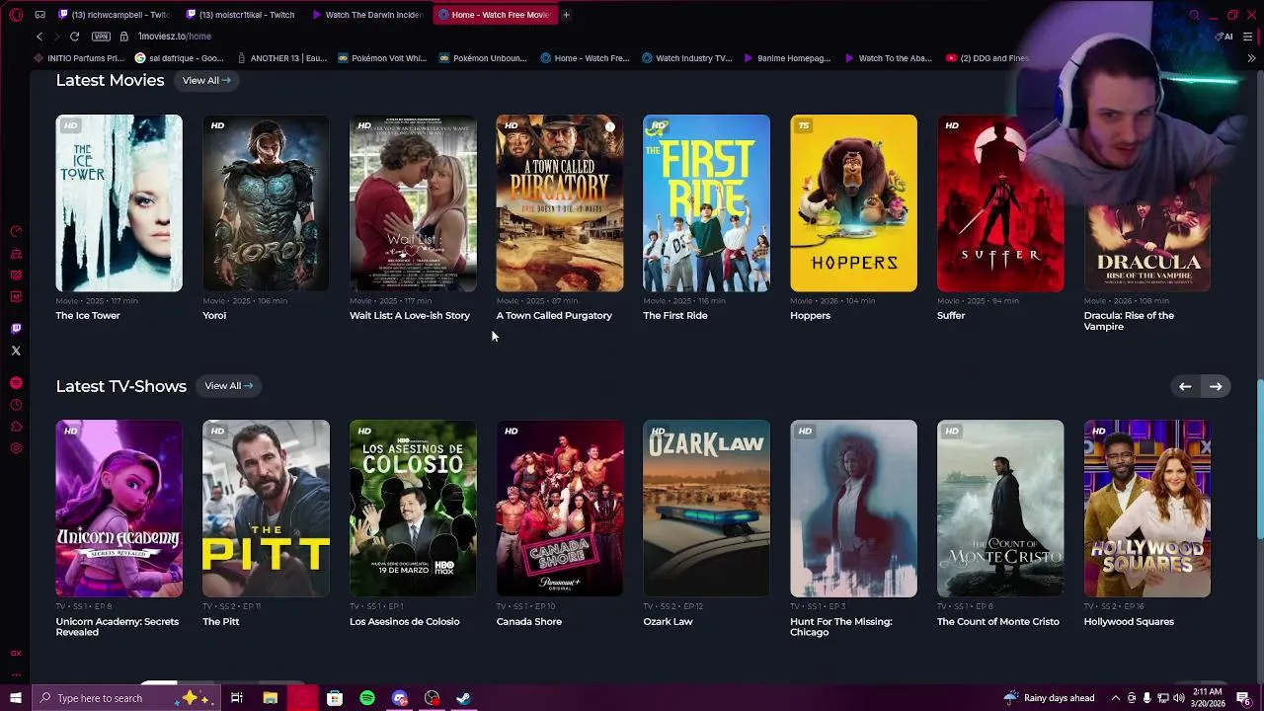Open A Town Called Purgatory poster

point(560,203)
